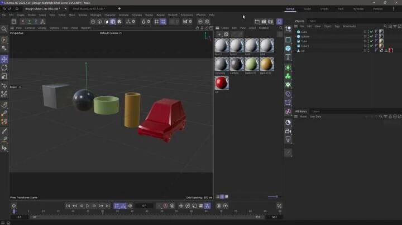Select the Text spline tool icon
The image size is (402, 225).
(288, 57)
